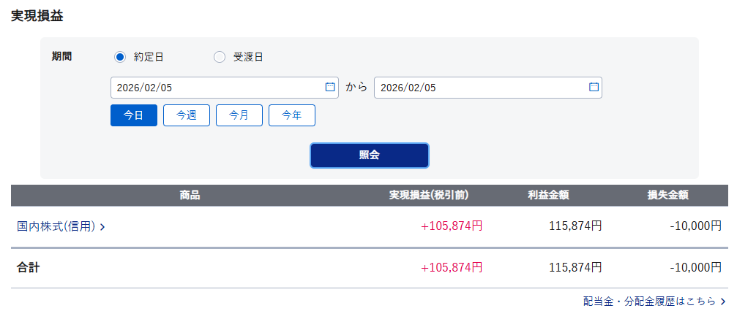Set the period to 今日
Viewport: 737px width, 311px height.
[134, 115]
